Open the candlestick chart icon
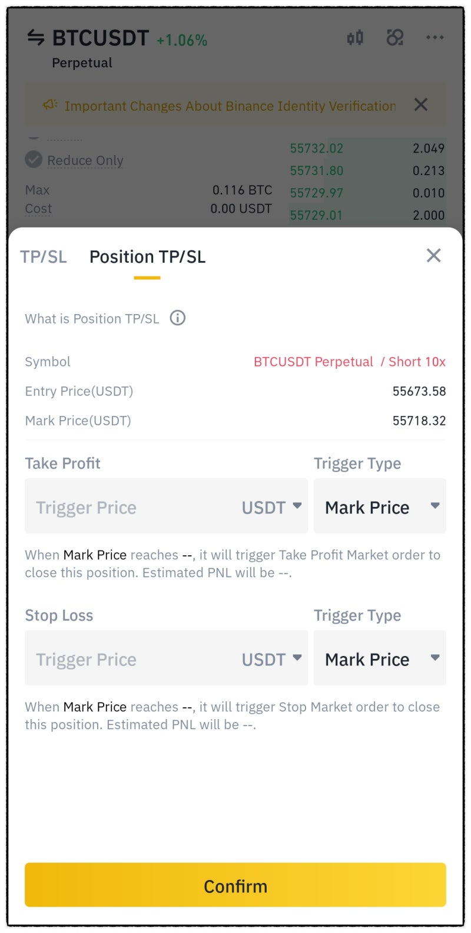 click(x=355, y=38)
